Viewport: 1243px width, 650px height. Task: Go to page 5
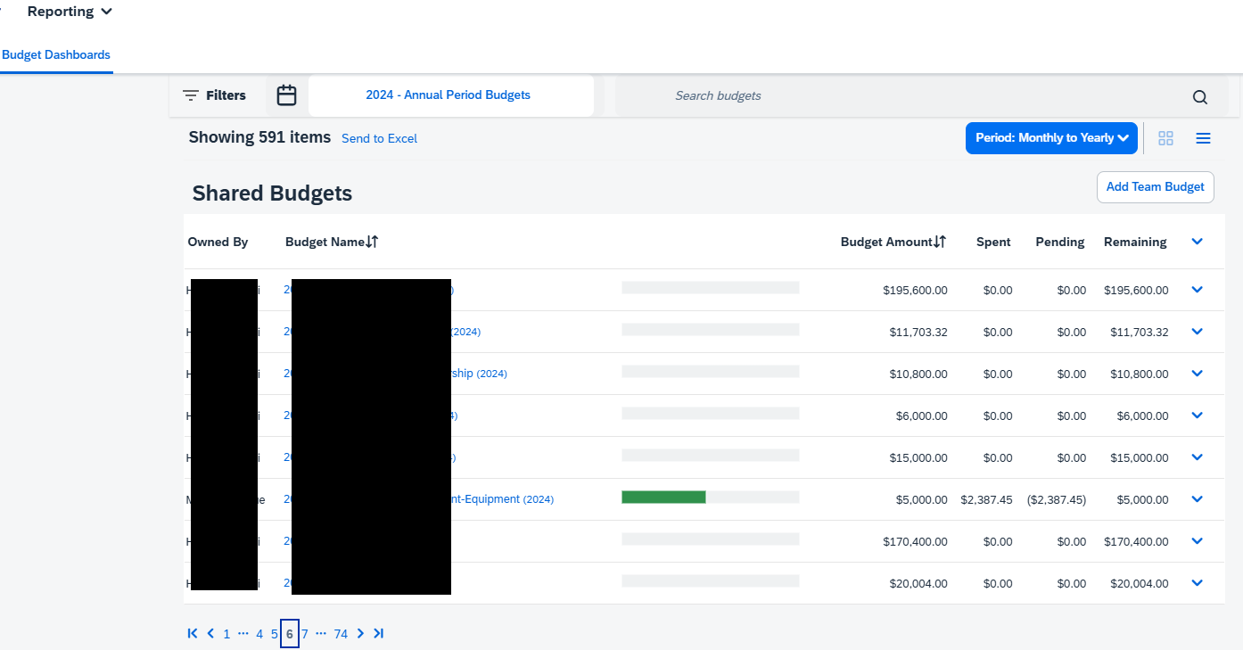pos(275,634)
